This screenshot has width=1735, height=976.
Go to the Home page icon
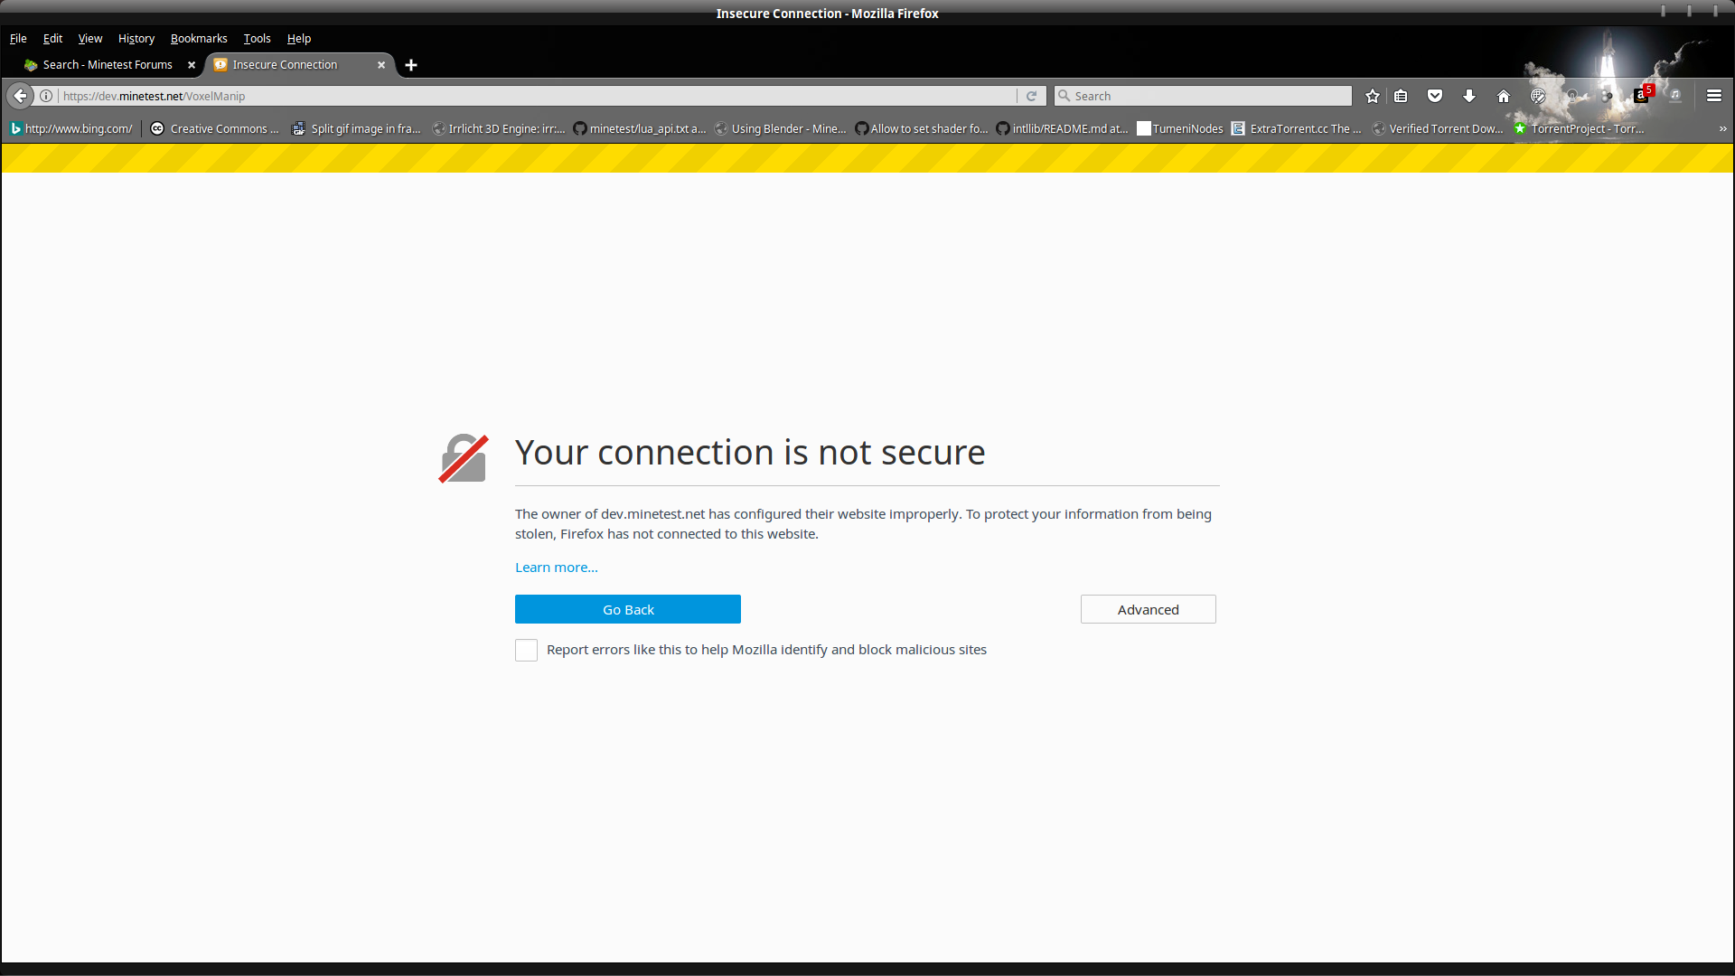(1504, 96)
